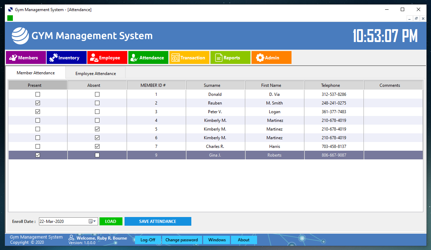Click the Members flexing-arm icon
The height and width of the screenshot is (250, 431).
pyautogui.click(x=14, y=58)
